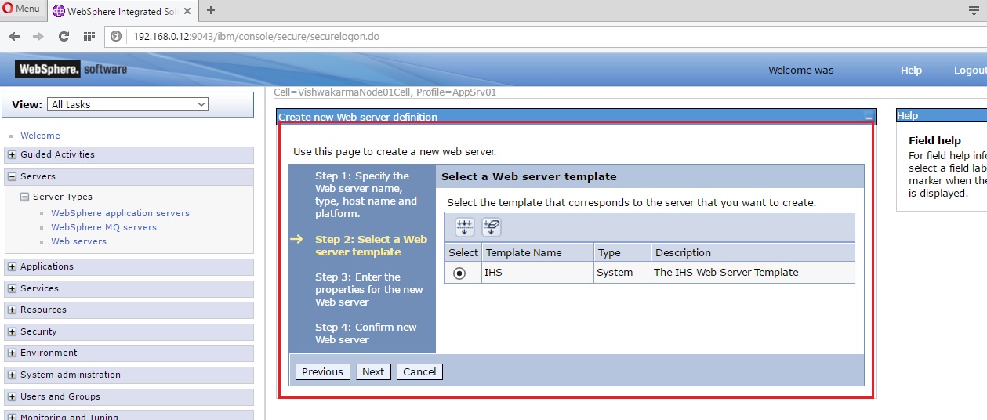Open the tab menu icon at top right
Viewport: 987px width, 420px height.
coord(974,10)
